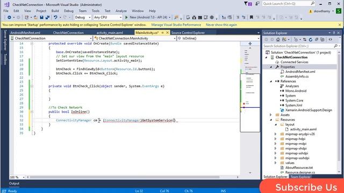344x193 pixels.
Task: Click the feedback icon beside Quick Launch
Action: pos(257,4)
